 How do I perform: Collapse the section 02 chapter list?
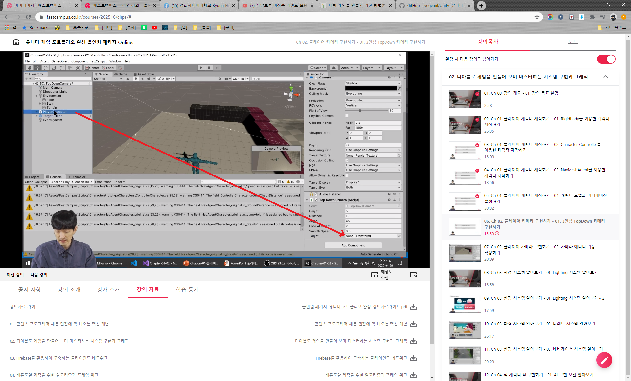[606, 77]
